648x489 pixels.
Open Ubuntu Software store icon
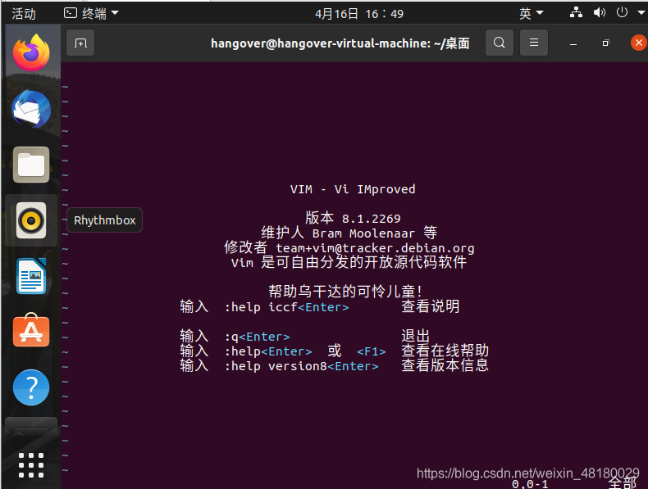pos(31,330)
